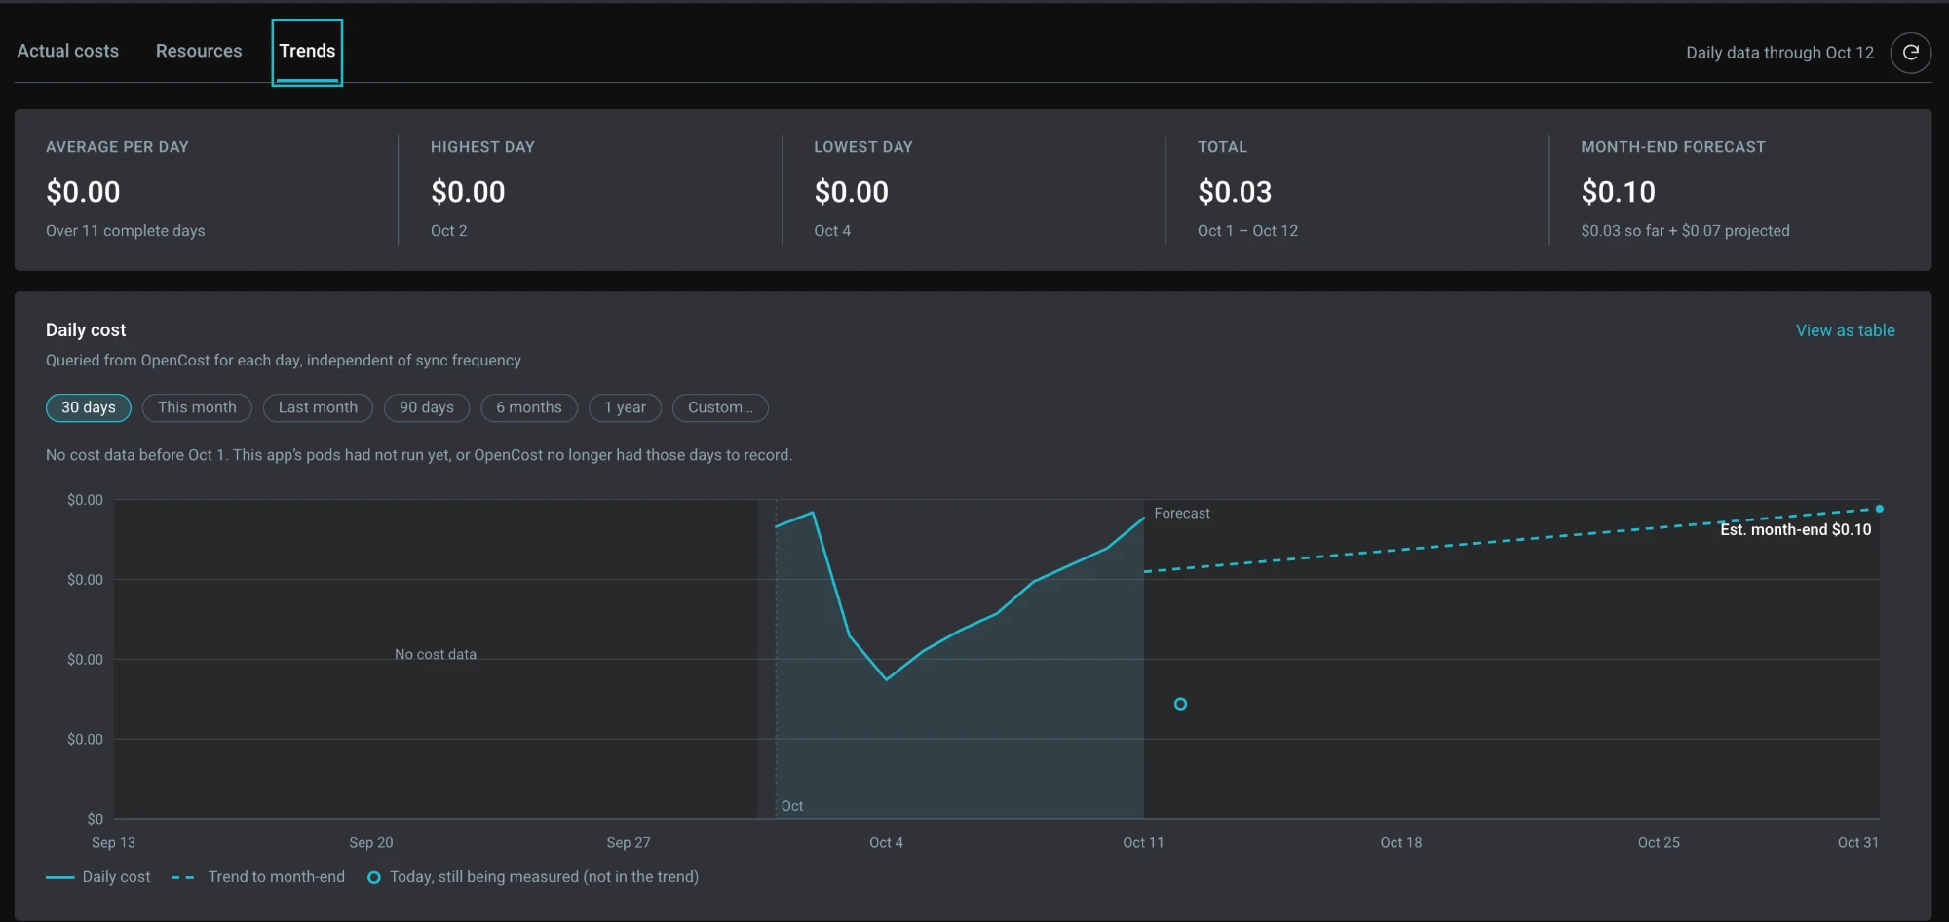Switch to the Resources tab

click(x=199, y=51)
